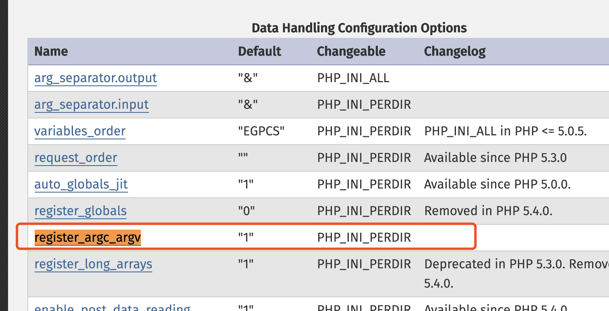The width and height of the screenshot is (609, 311).
Task: Click the "Available since PHP 5.3.0" changelog text
Action: coord(495,158)
